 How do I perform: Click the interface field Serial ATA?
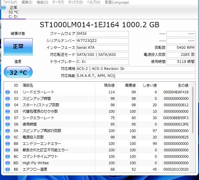[102, 48]
